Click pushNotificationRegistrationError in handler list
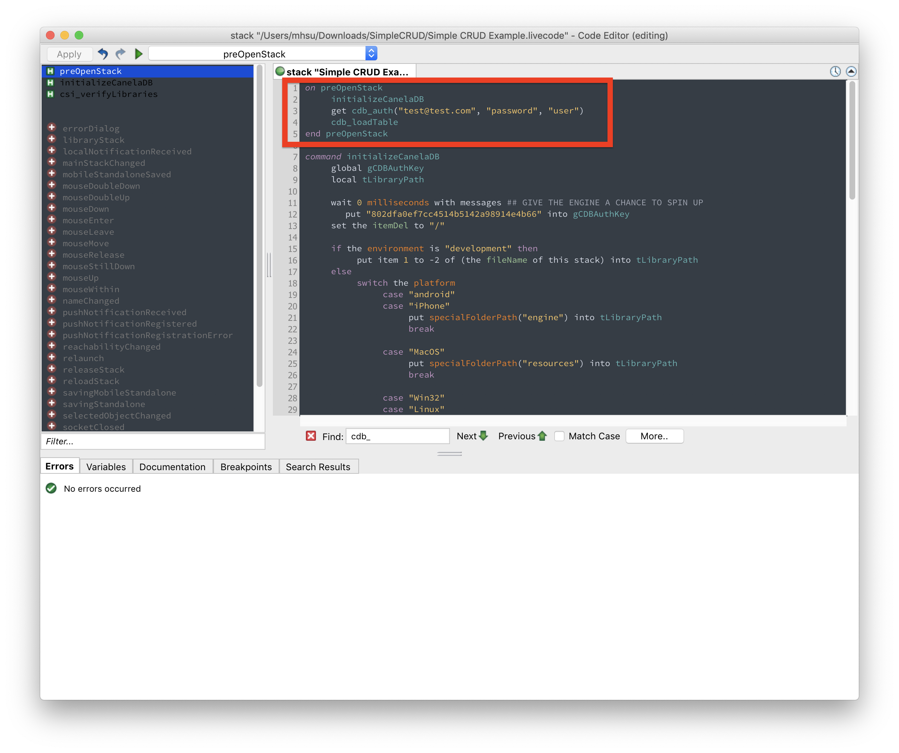 point(148,335)
